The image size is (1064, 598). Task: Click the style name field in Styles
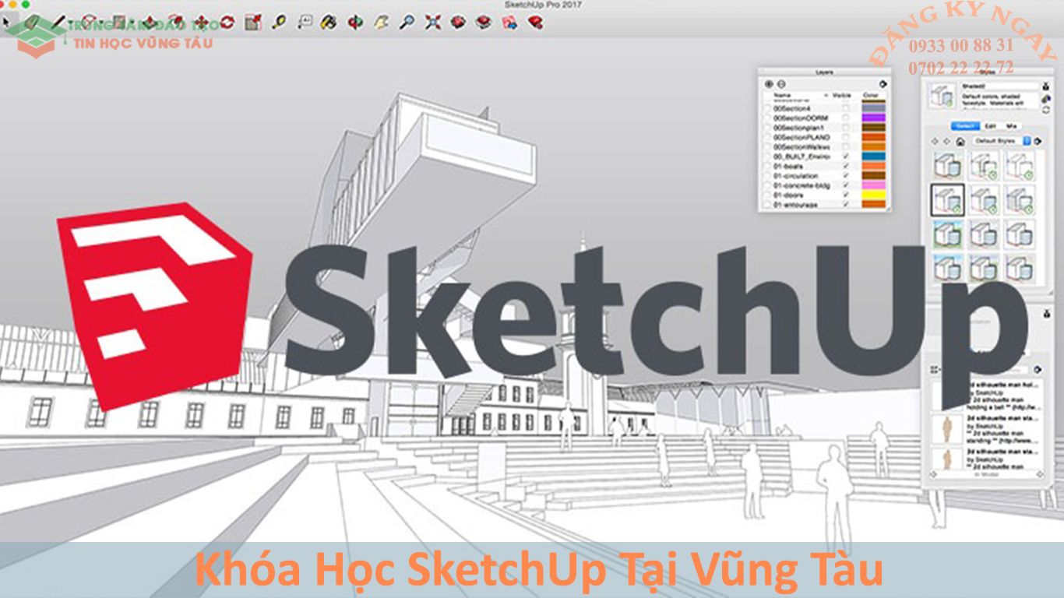(x=999, y=86)
